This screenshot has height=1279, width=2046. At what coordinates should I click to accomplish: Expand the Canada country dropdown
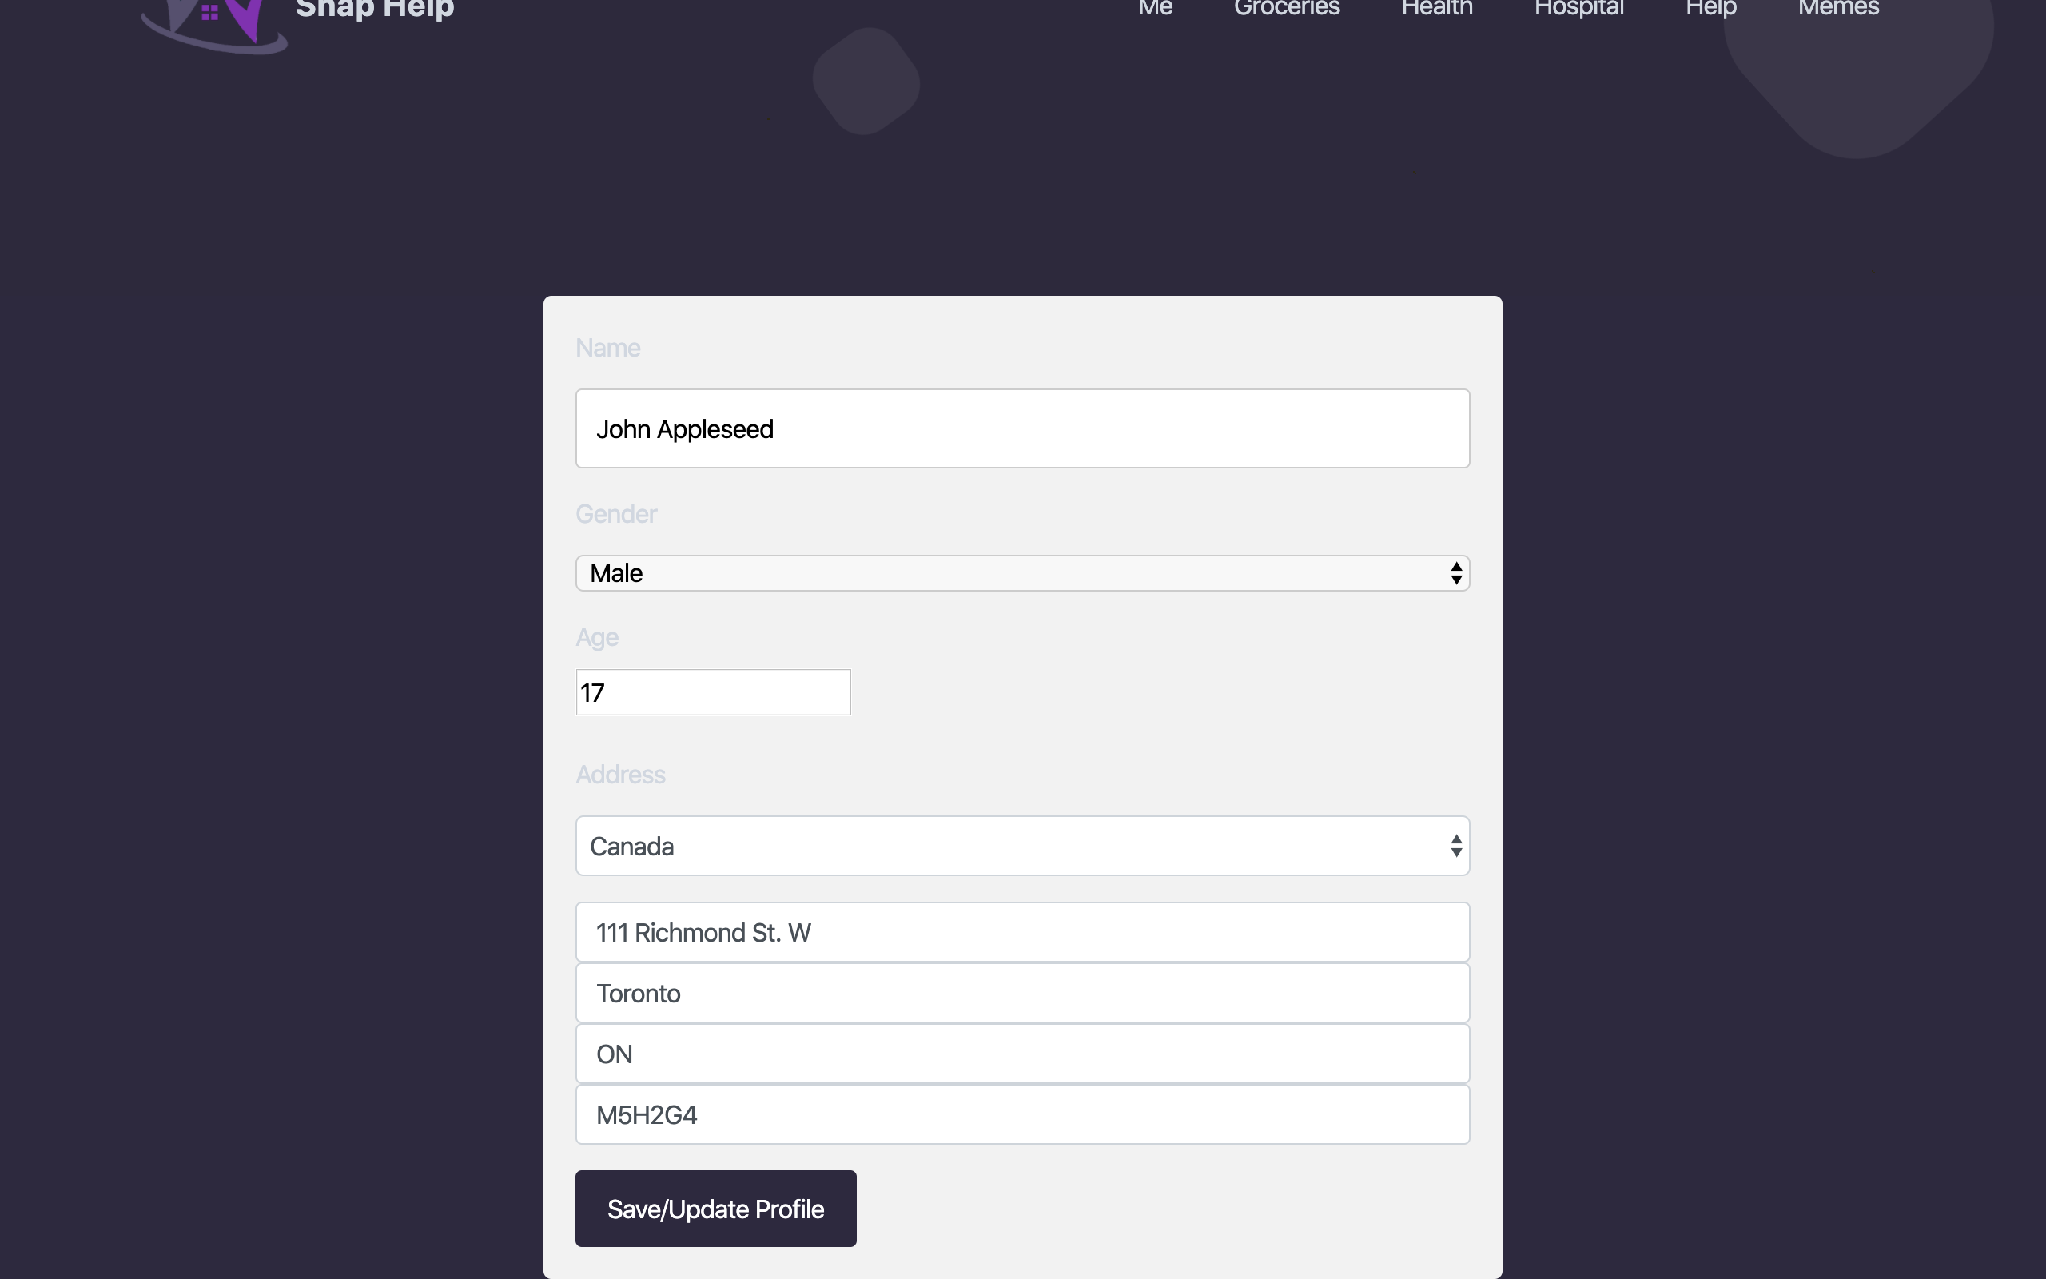pyautogui.click(x=1022, y=845)
